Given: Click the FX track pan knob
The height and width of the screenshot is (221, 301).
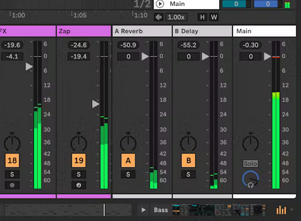Looking at the screenshot, I should pos(12,142).
